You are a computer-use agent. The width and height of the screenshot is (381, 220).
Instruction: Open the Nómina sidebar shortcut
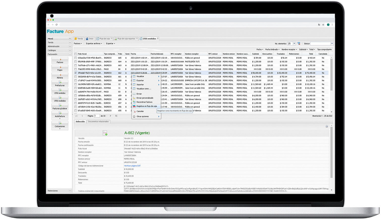coord(60,76)
